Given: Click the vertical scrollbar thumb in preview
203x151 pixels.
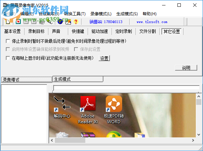Looking at the screenshot, I should tap(199, 102).
